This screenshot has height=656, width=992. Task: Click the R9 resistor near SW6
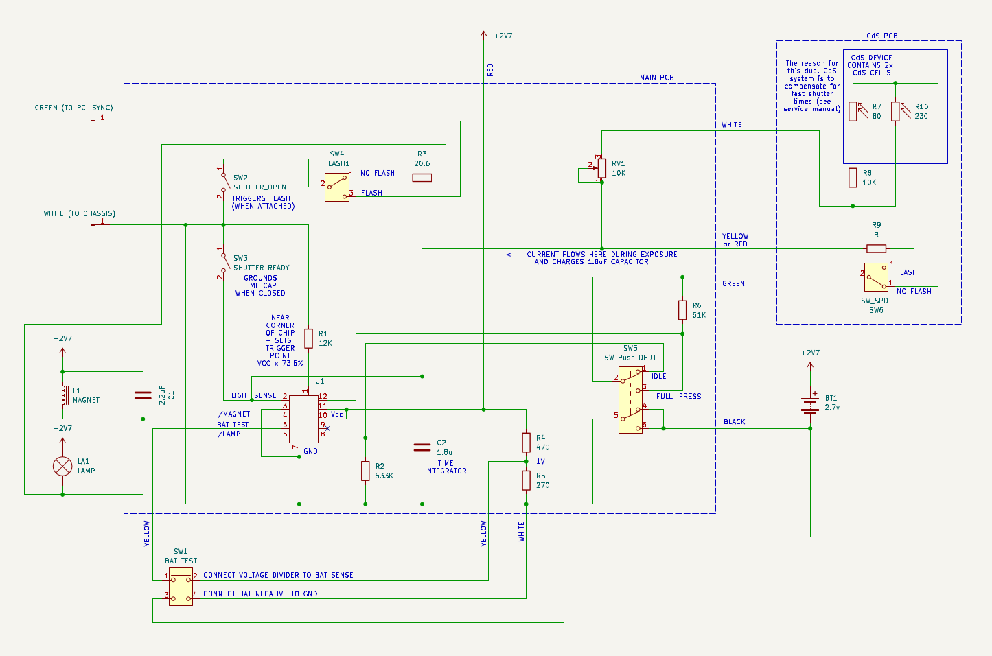876,248
